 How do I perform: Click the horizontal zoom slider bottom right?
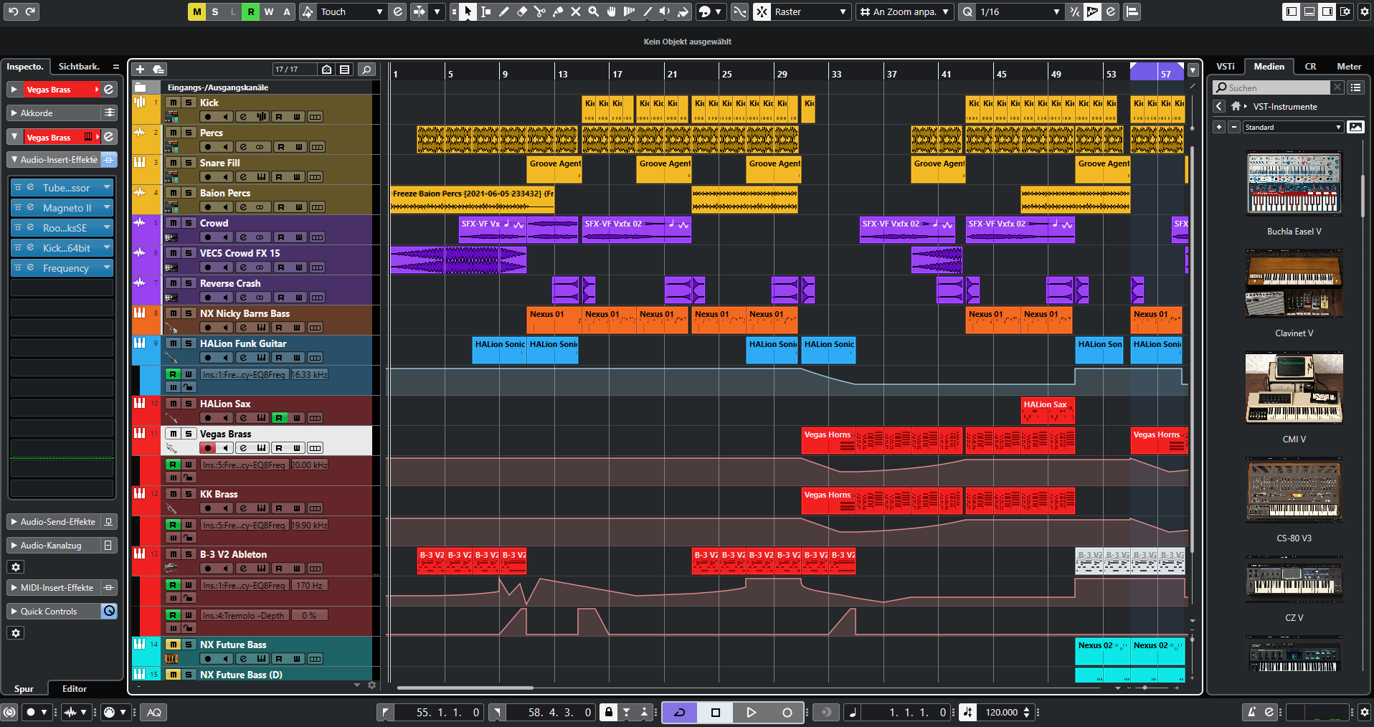(1145, 688)
